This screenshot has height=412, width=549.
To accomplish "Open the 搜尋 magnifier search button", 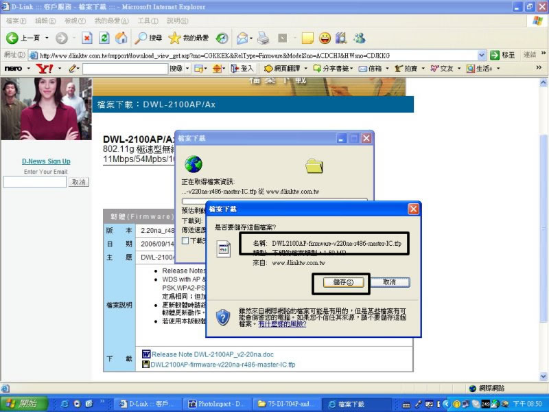I will pyautogui.click(x=148, y=38).
